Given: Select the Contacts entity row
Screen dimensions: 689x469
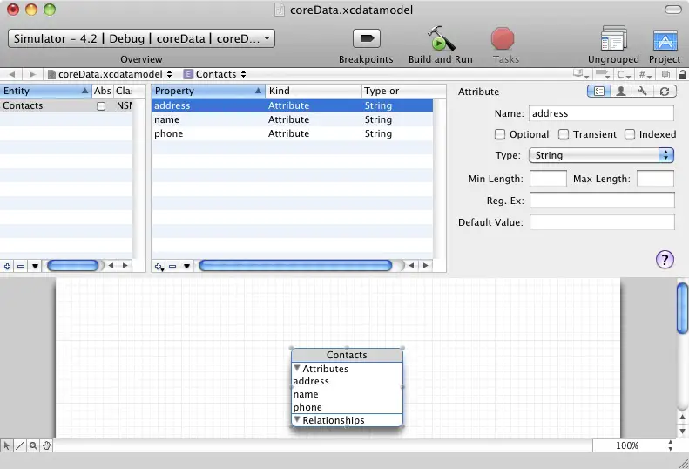Looking at the screenshot, I should tap(66, 105).
